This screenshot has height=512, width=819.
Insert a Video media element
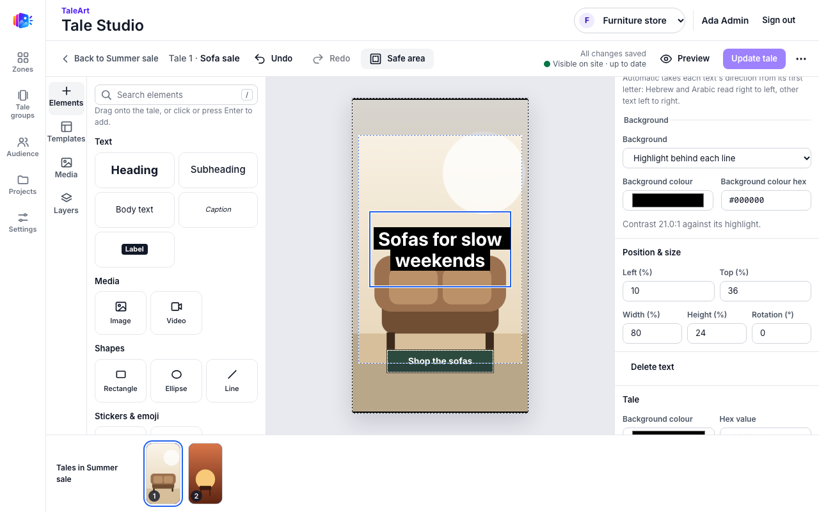point(176,313)
